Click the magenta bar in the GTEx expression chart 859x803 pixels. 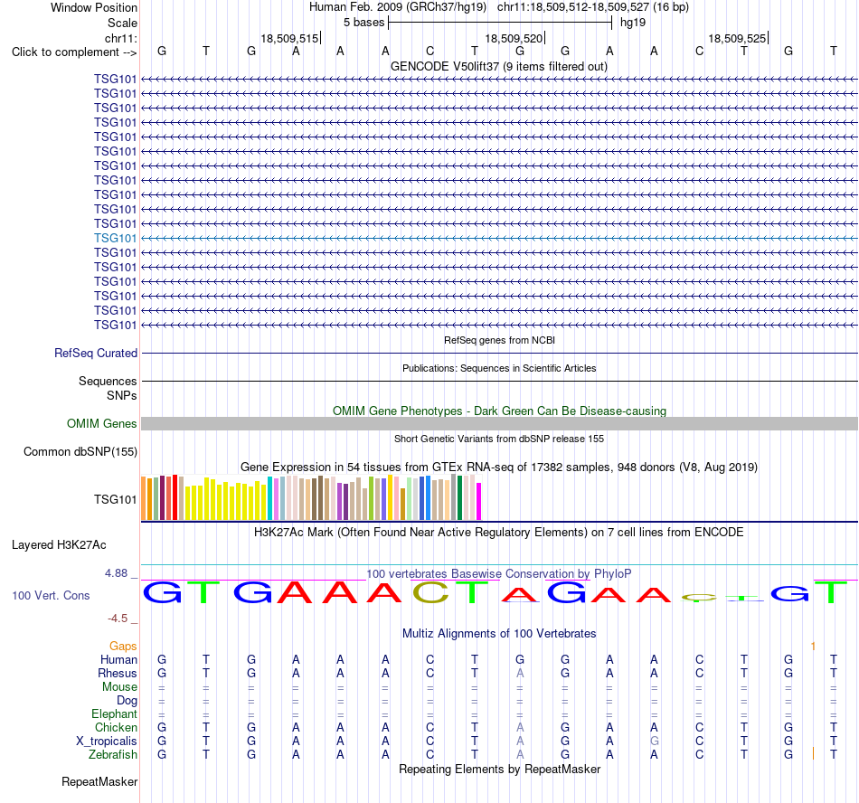[x=479, y=501]
